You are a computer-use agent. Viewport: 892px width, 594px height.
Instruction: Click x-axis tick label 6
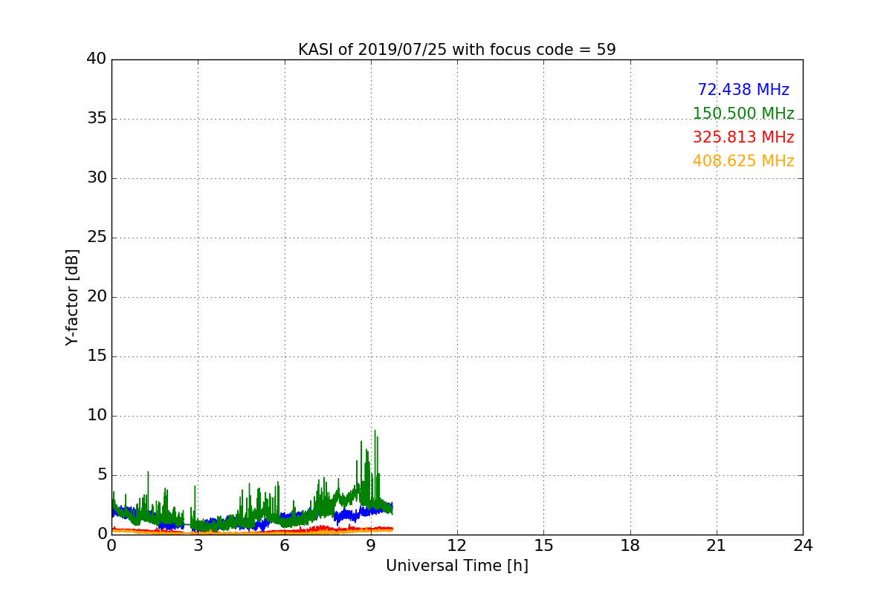click(284, 545)
